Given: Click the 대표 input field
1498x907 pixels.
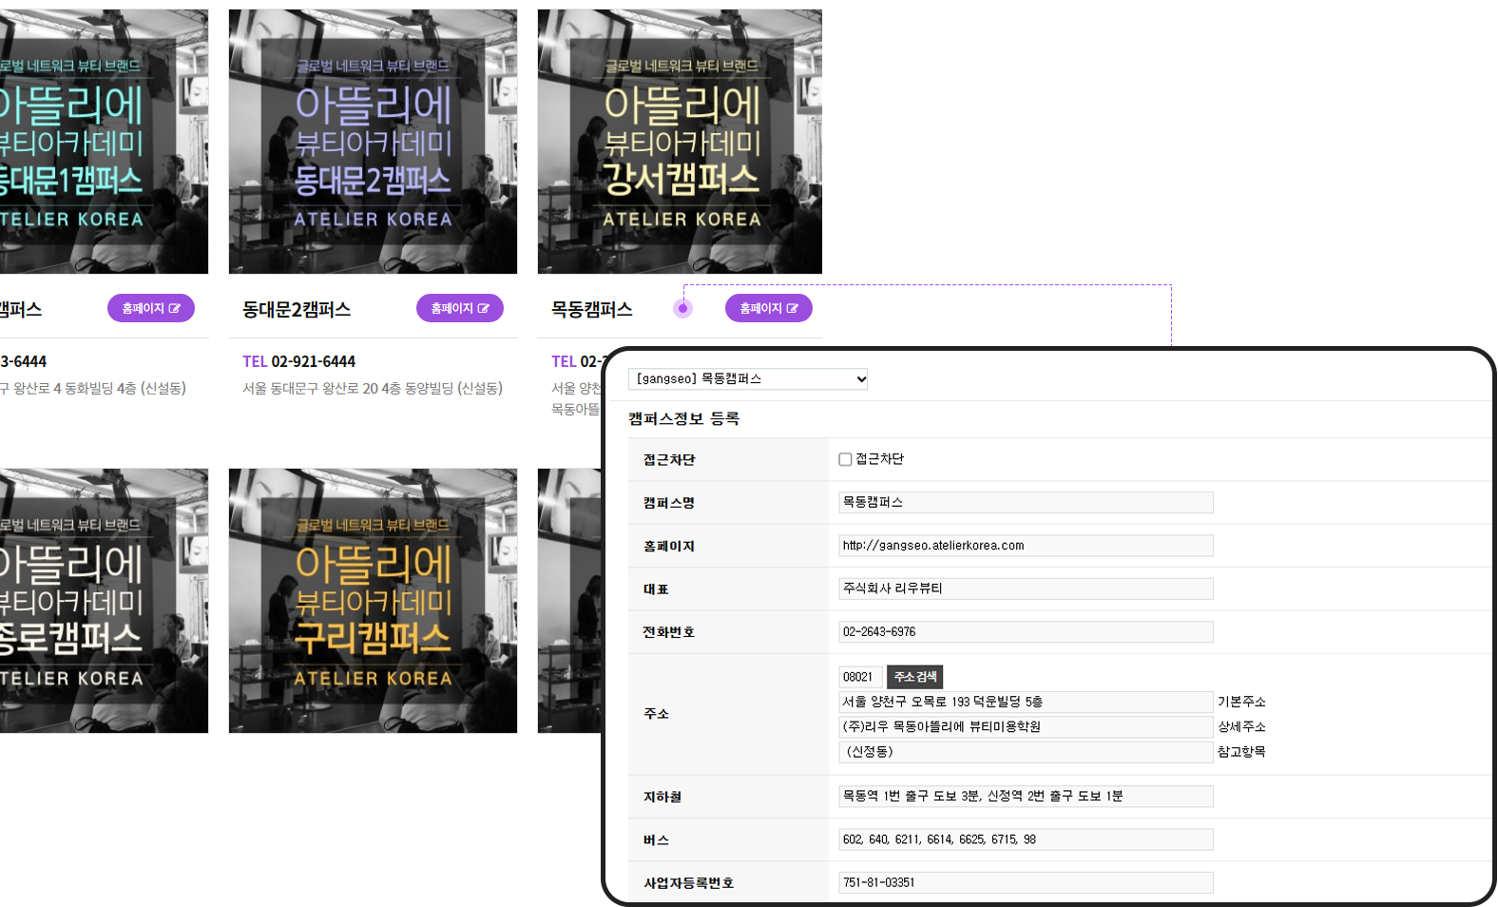Looking at the screenshot, I should pos(1026,589).
